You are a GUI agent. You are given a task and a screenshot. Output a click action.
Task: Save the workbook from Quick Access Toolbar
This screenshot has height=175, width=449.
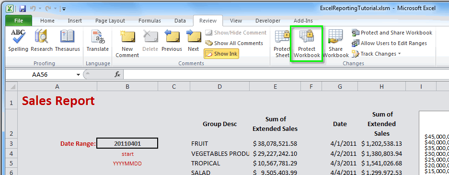pos(23,9)
